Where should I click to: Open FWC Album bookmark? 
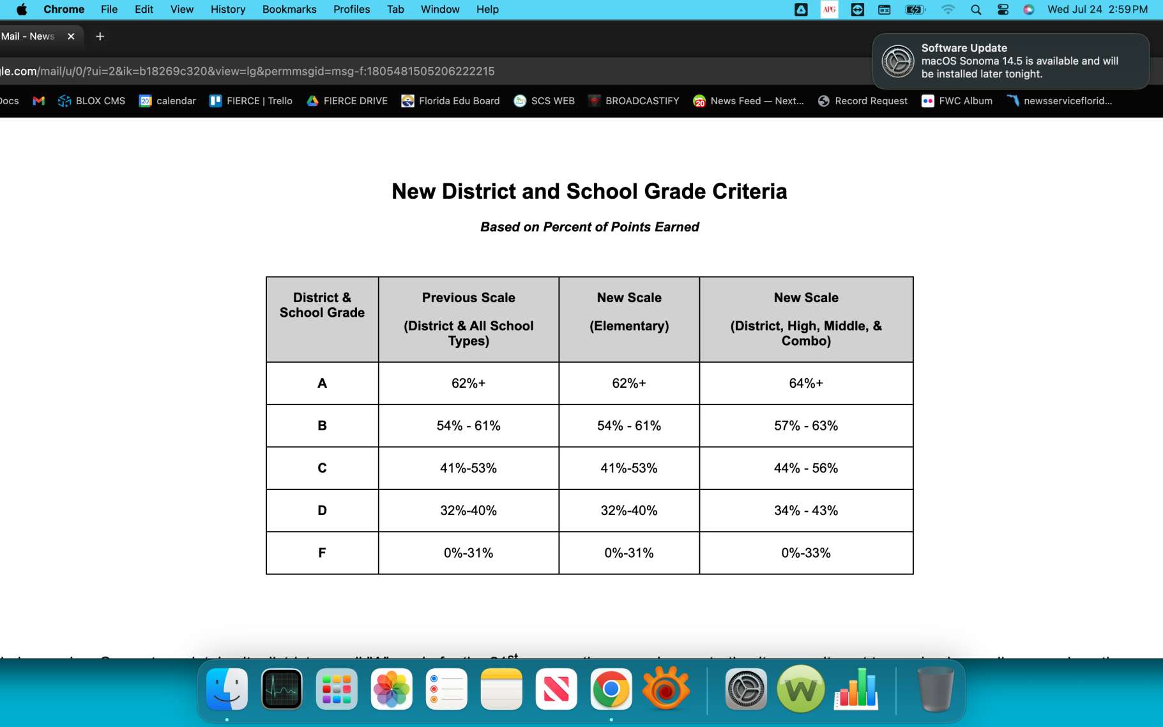[957, 101]
